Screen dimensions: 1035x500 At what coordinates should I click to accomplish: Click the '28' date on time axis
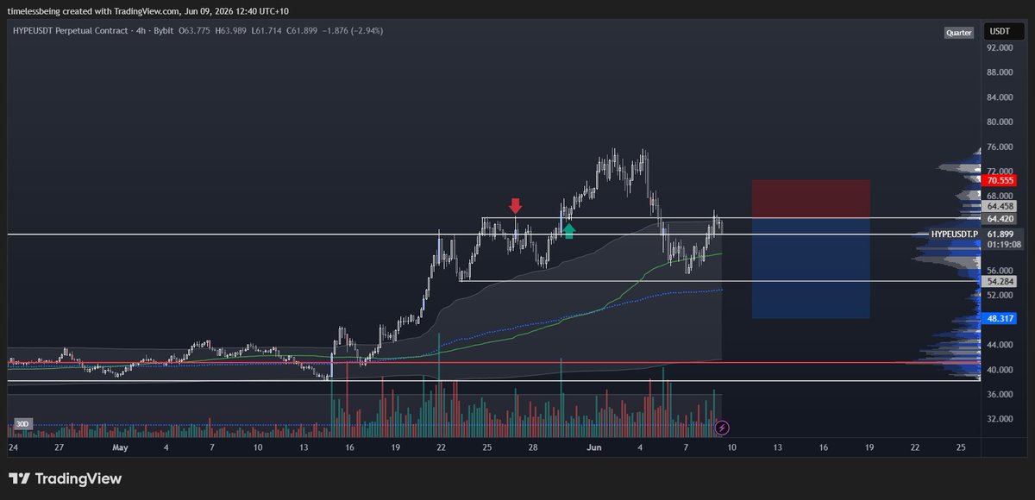(x=535, y=448)
